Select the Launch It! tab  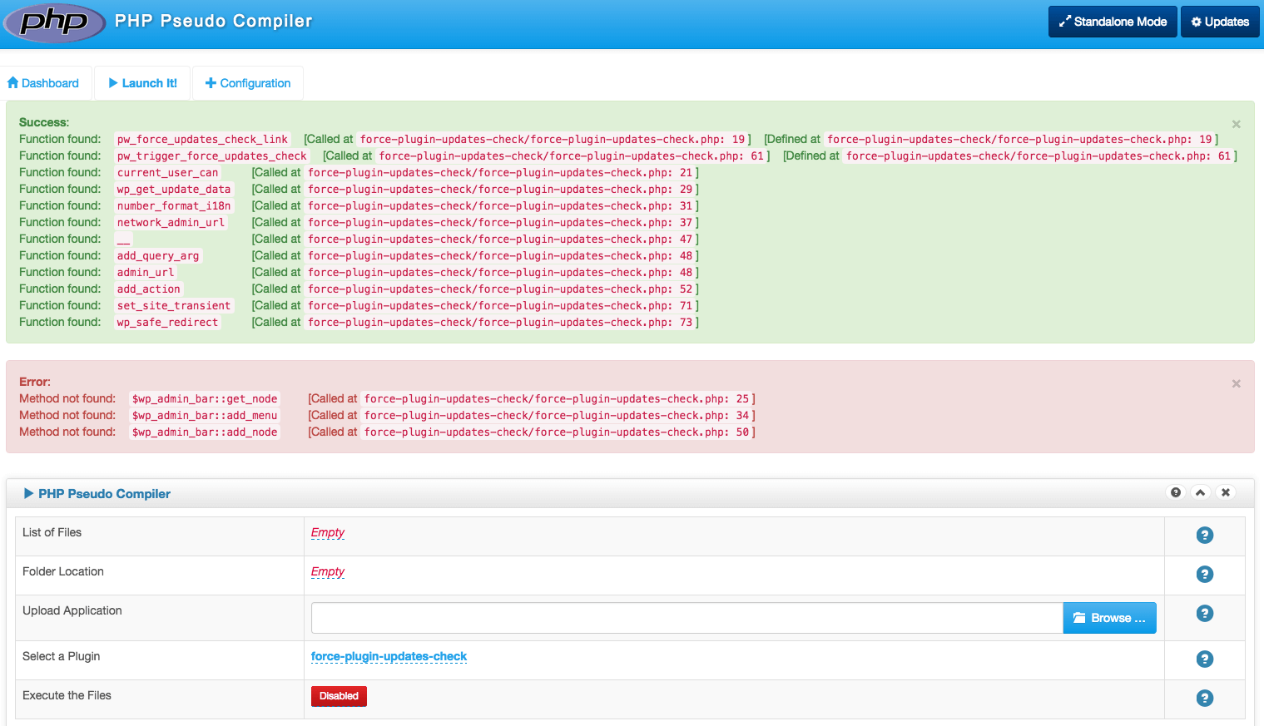[142, 83]
